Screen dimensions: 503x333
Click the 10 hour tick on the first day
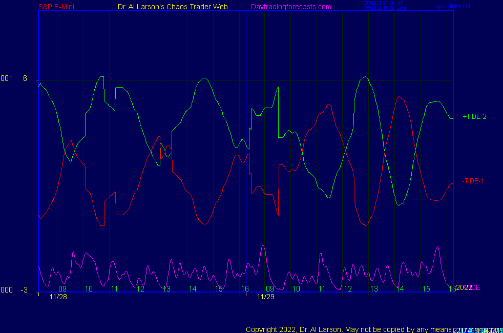(89, 289)
